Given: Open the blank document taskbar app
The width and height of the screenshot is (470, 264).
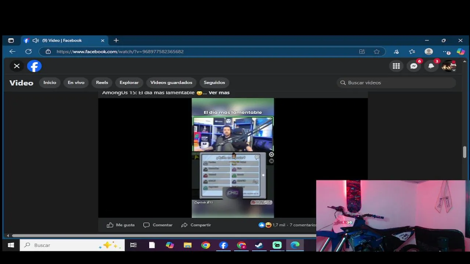Looking at the screenshot, I should pos(152,245).
